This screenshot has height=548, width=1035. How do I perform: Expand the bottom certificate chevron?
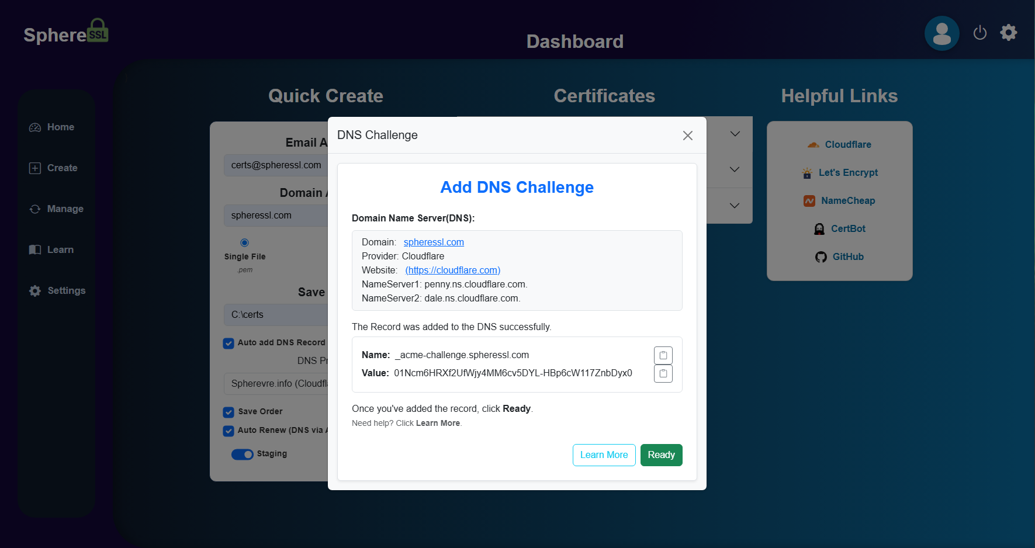point(734,206)
